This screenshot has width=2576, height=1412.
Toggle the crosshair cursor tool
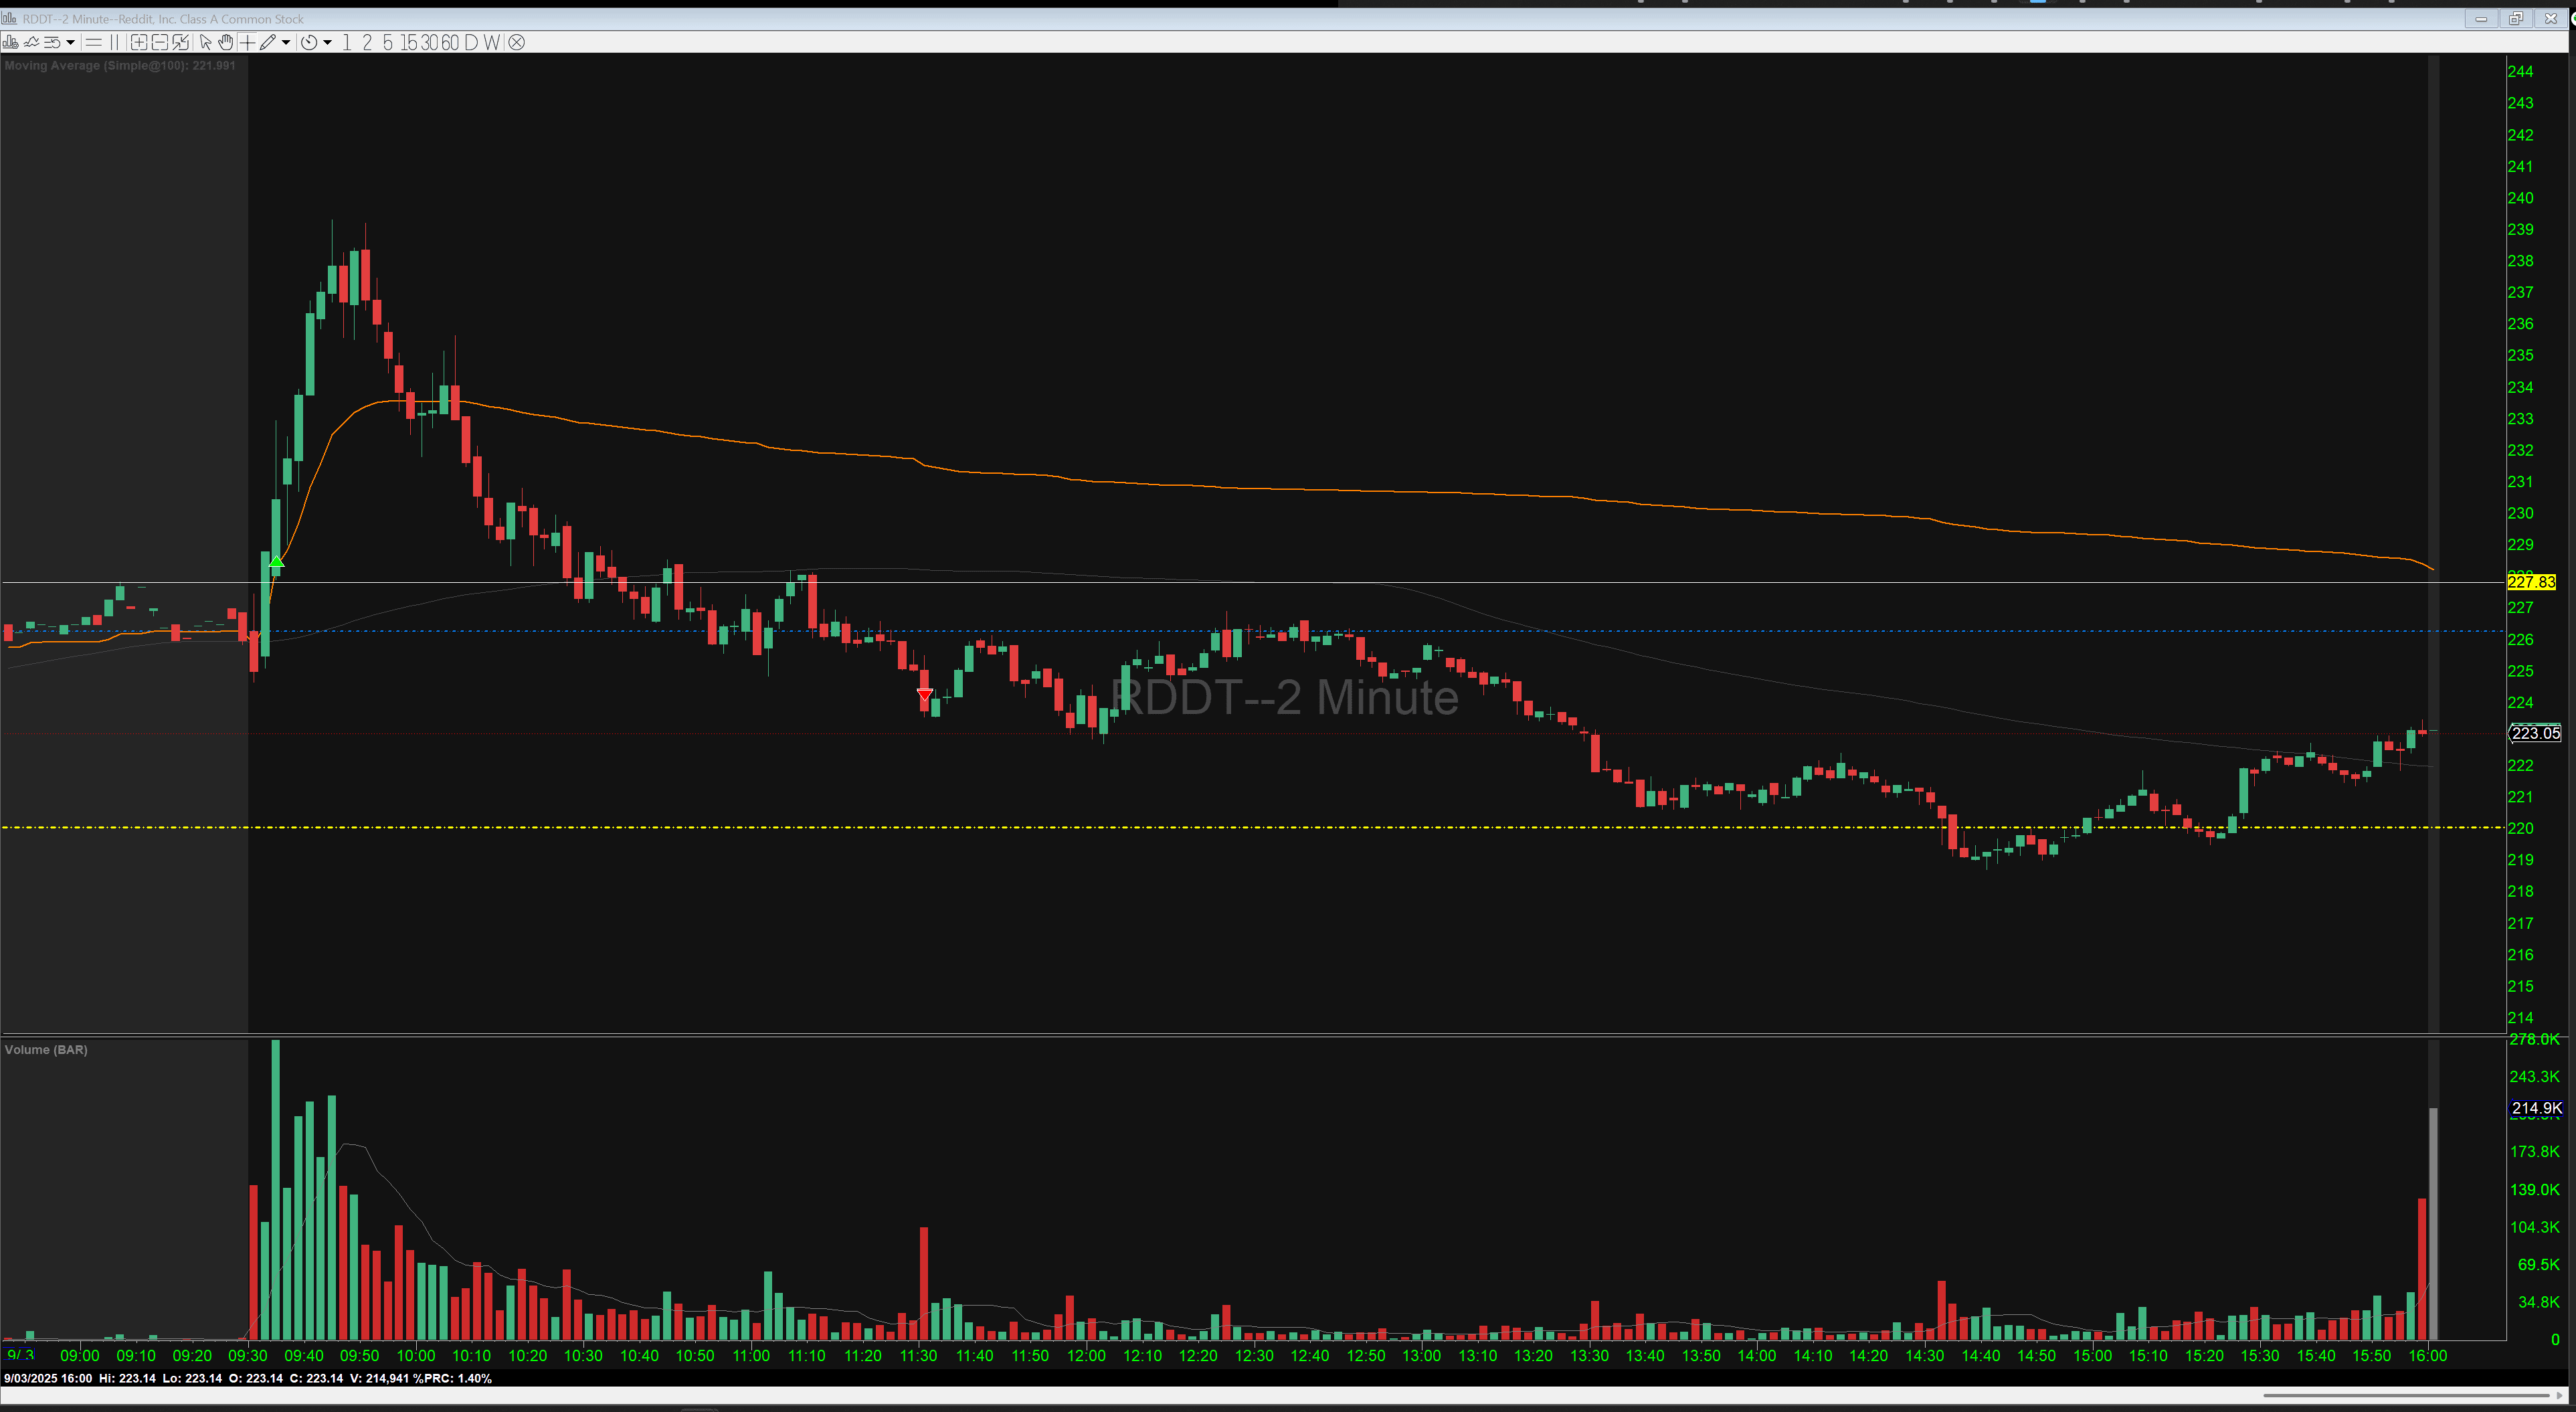click(x=247, y=43)
